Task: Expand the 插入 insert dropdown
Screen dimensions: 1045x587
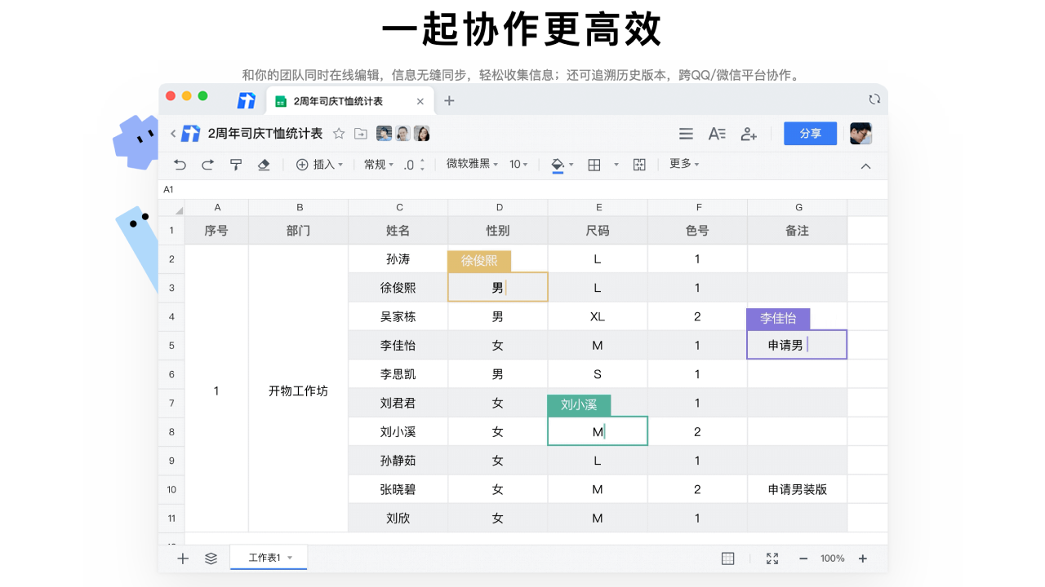Action: click(x=319, y=165)
